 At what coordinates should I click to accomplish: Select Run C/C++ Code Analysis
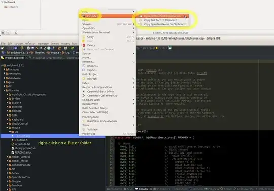pos(108,121)
